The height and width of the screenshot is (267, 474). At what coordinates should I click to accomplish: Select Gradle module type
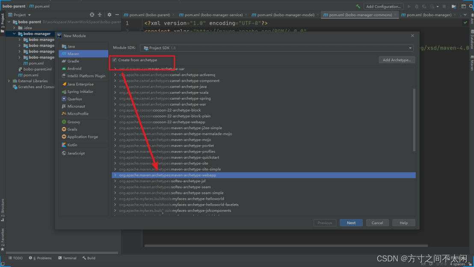click(83, 61)
